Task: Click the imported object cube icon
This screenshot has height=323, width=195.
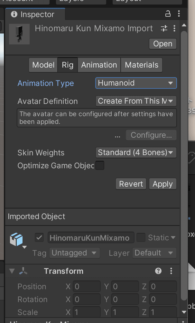Action: click(x=16, y=239)
